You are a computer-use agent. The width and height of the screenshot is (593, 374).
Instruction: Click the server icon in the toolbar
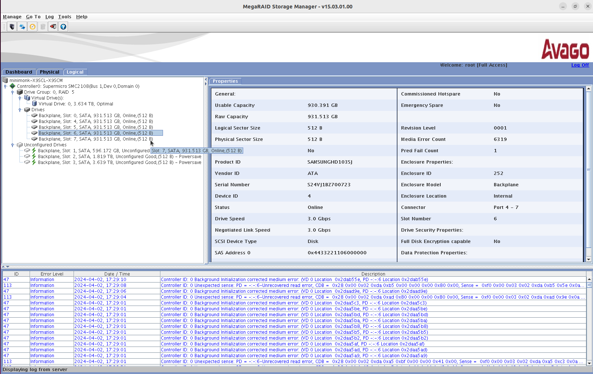pyautogui.click(x=12, y=27)
